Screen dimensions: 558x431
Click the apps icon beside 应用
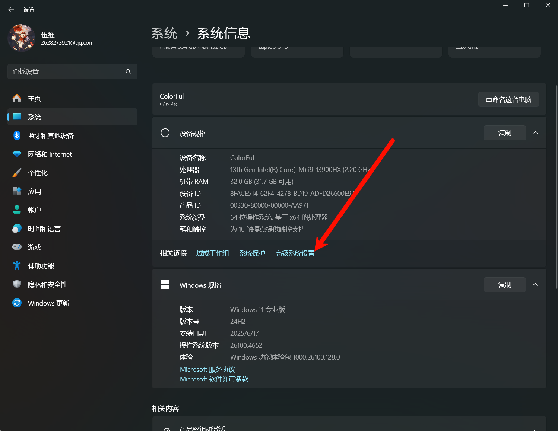tap(17, 191)
